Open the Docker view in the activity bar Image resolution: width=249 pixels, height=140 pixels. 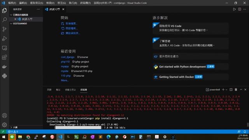[x=4, y=66]
